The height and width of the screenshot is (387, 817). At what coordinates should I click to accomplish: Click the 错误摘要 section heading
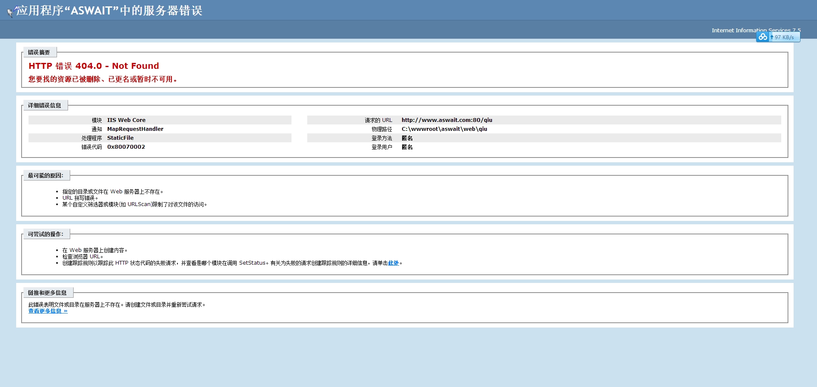39,53
